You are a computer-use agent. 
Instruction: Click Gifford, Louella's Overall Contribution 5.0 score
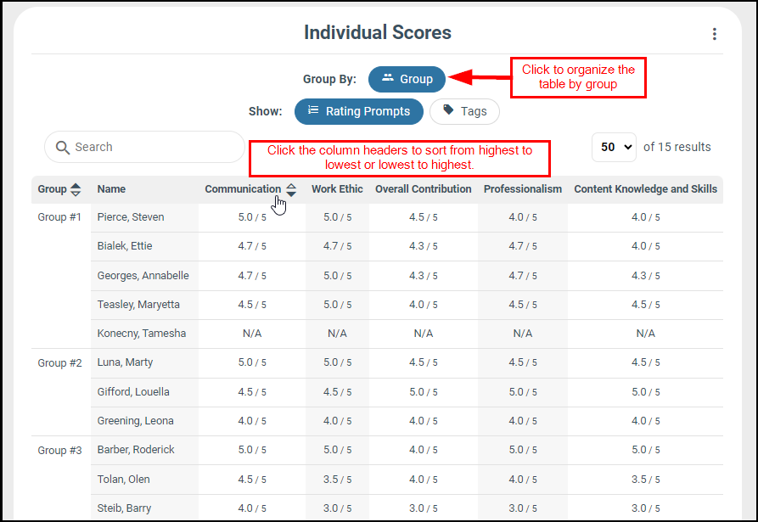(x=424, y=392)
